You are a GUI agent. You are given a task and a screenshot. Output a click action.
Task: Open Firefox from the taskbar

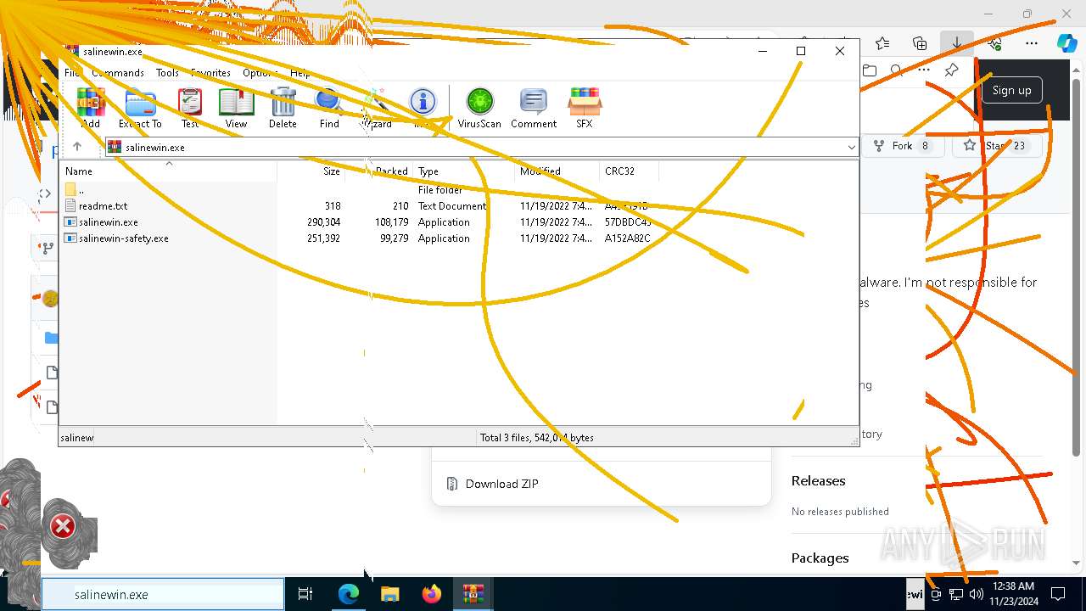pos(431,594)
